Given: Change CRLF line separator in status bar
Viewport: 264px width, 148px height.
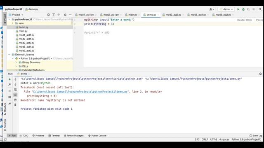Looking at the screenshot, I should [205, 139].
